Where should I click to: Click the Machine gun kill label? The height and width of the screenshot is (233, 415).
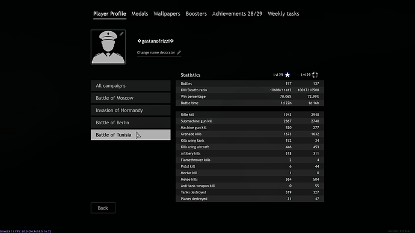(194, 127)
